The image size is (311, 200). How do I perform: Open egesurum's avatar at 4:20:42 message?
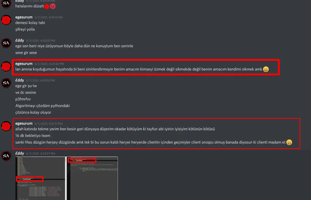(x=6, y=66)
